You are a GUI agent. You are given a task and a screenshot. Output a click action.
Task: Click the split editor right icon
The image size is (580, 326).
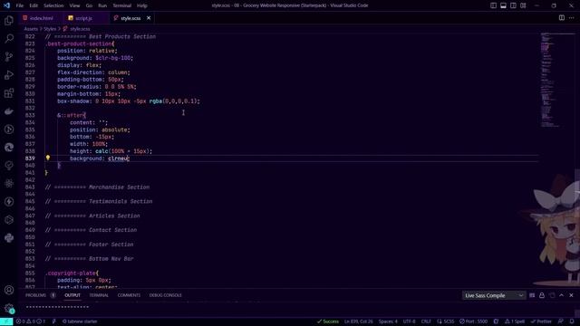[x=562, y=18]
